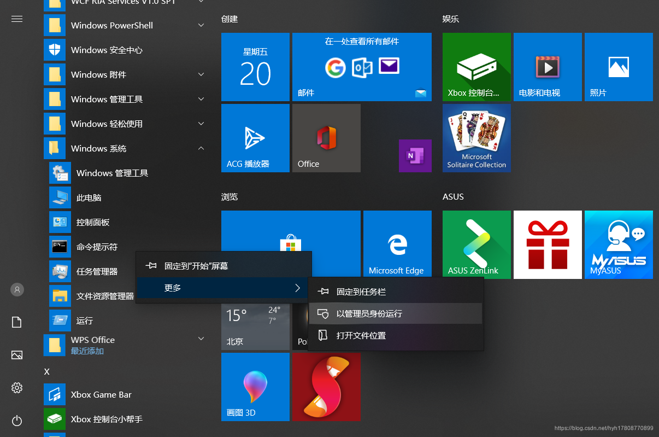The image size is (659, 437).
Task: Open the Pictures icon in the sidebar
Action: [x=17, y=355]
